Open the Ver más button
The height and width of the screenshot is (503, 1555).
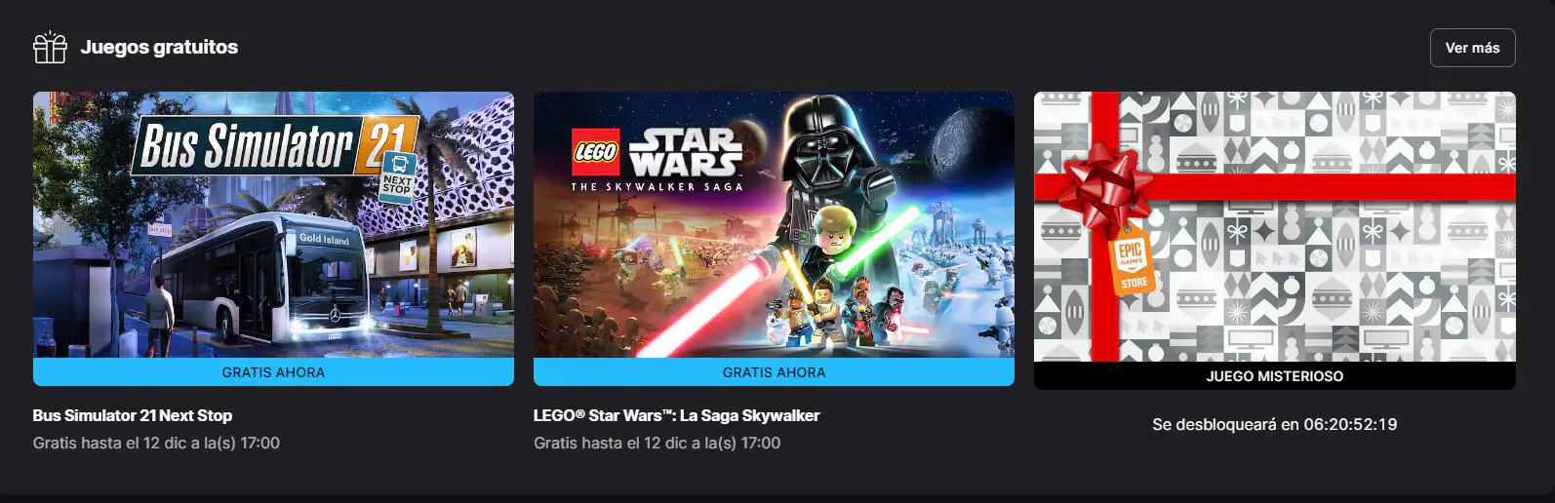(1472, 48)
